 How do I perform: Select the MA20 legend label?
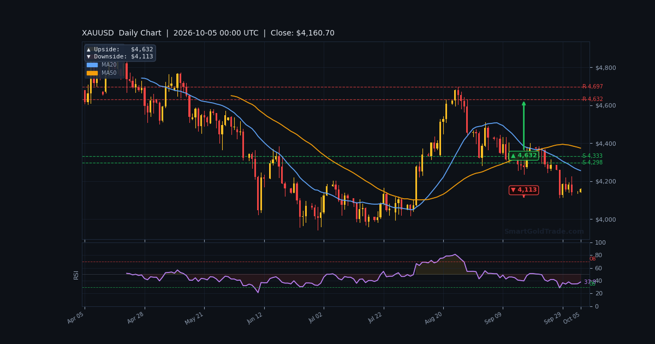tap(109, 65)
